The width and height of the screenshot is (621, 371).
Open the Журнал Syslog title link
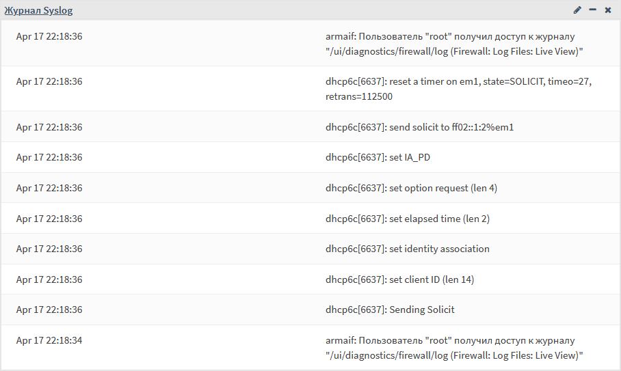point(38,10)
